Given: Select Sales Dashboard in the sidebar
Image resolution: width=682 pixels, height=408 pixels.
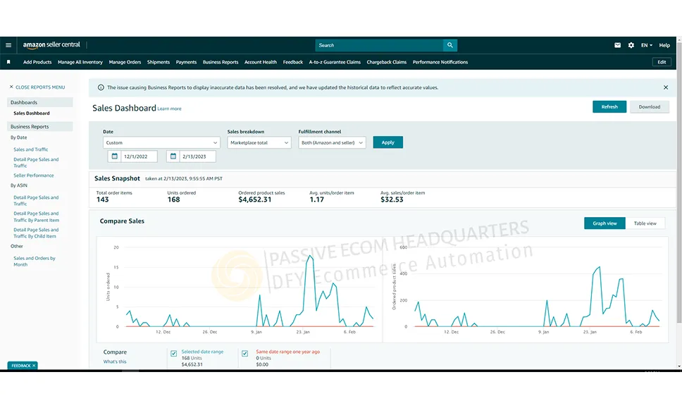Looking at the screenshot, I should (32, 113).
